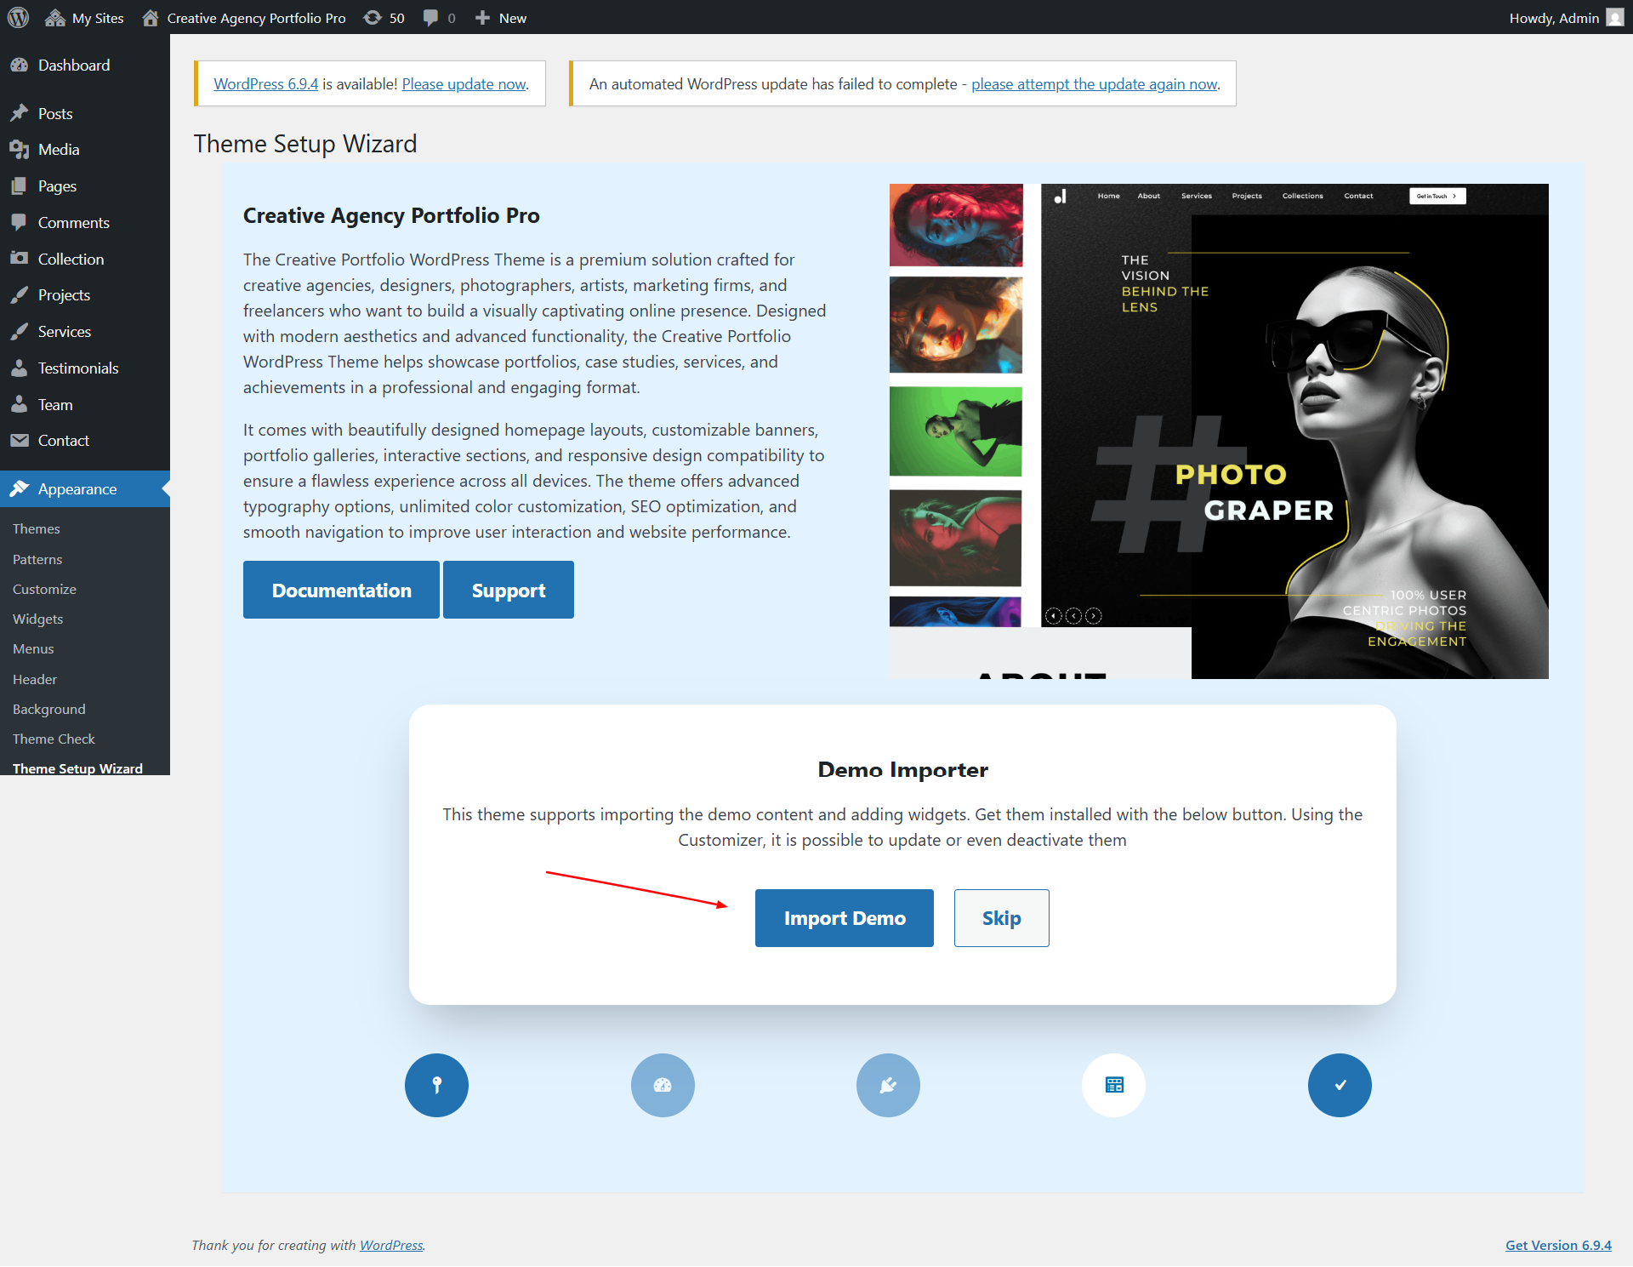
Task: Select the dashboard gauge step icon
Action: [663, 1085]
